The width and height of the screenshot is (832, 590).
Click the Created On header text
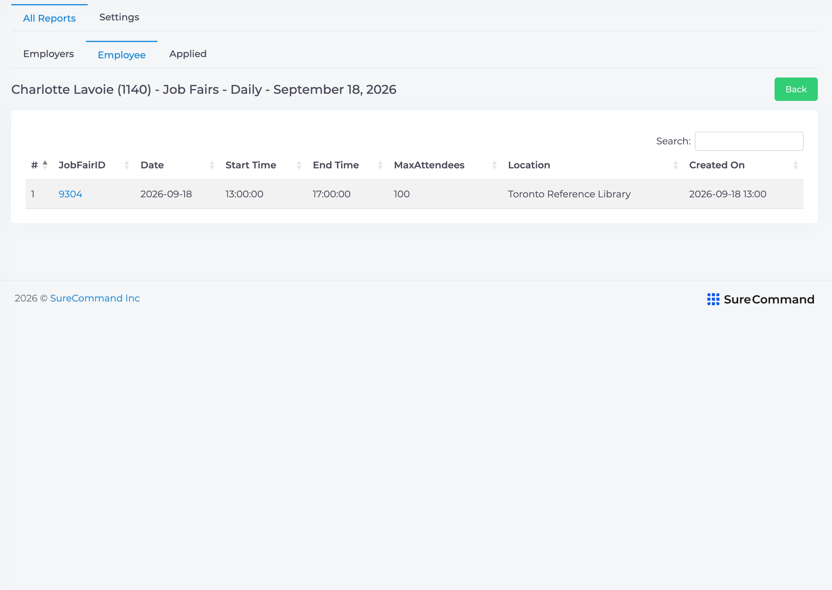(x=717, y=165)
